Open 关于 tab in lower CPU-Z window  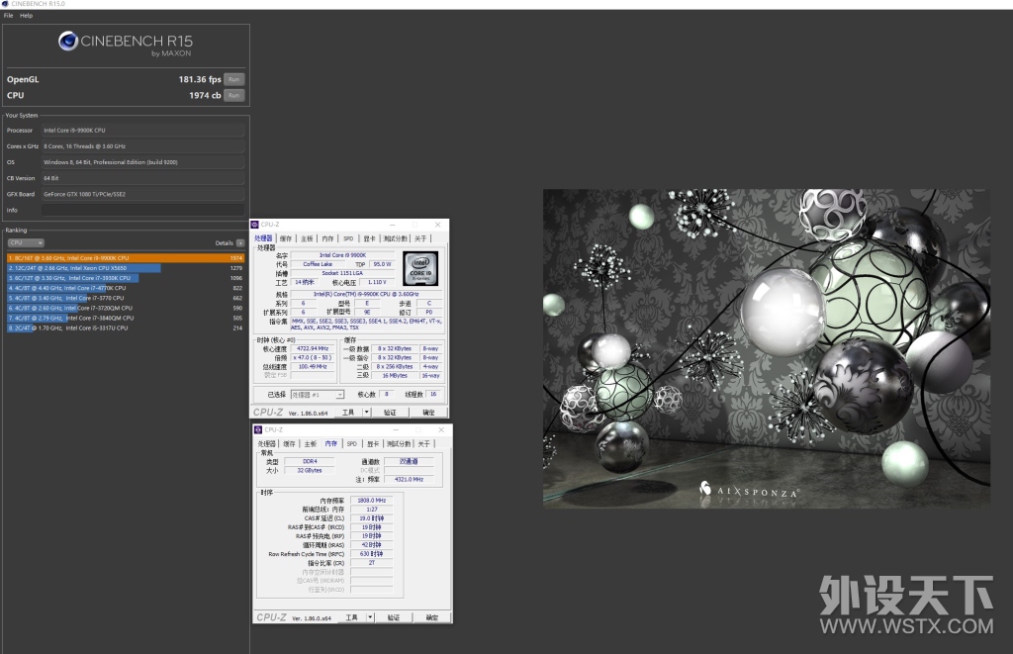(x=423, y=444)
